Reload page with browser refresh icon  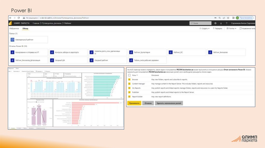19,18
